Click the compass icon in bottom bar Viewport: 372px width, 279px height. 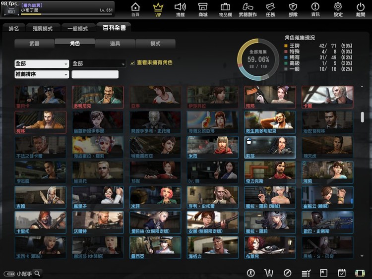(x=287, y=273)
